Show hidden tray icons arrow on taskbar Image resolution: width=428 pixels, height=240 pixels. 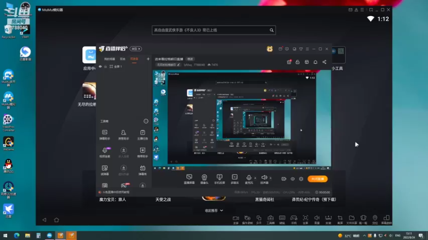point(364,236)
